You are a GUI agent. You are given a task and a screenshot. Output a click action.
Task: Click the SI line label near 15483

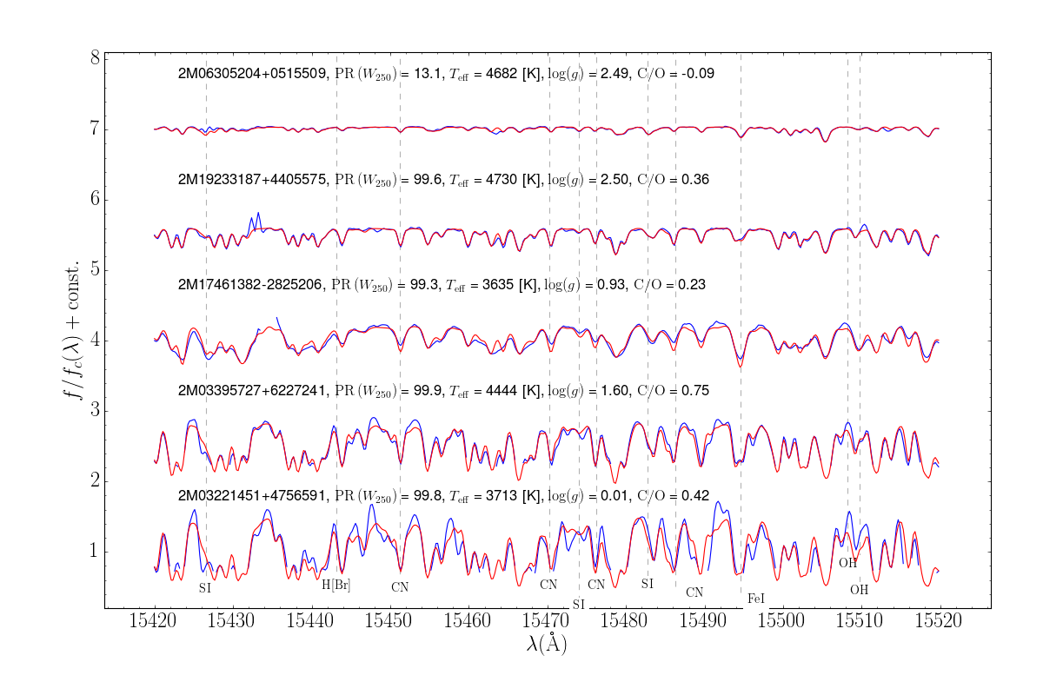coord(648,584)
